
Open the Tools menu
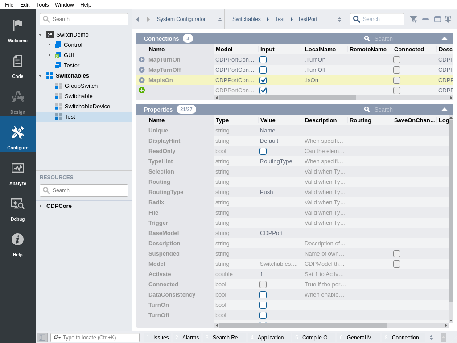42,4
